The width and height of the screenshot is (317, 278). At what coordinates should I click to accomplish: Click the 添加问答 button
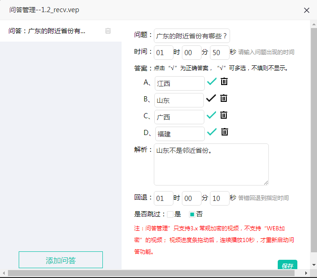tap(61, 260)
